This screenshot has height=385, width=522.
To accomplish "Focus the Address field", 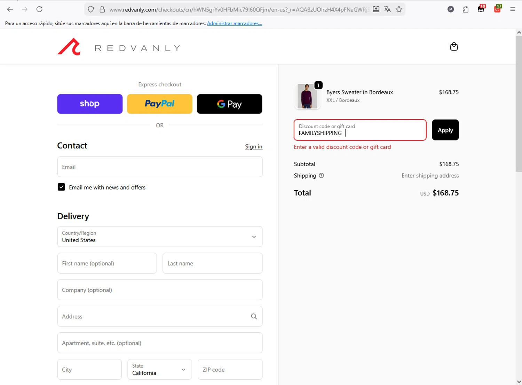I will coord(160,316).
